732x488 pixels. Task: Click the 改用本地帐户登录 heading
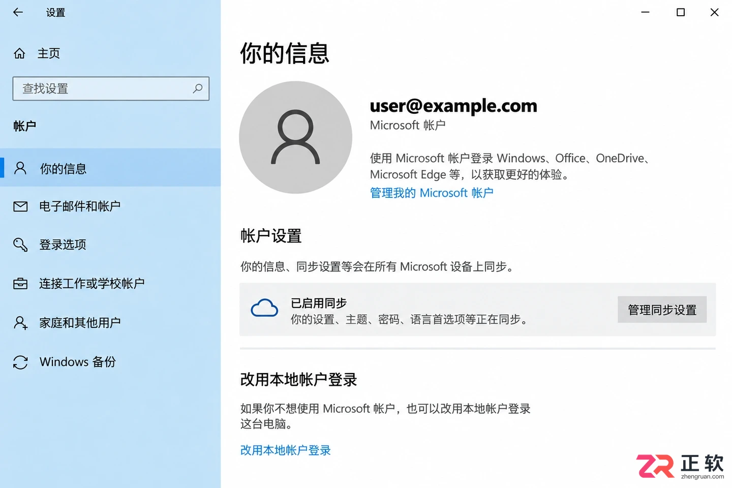[x=299, y=380]
